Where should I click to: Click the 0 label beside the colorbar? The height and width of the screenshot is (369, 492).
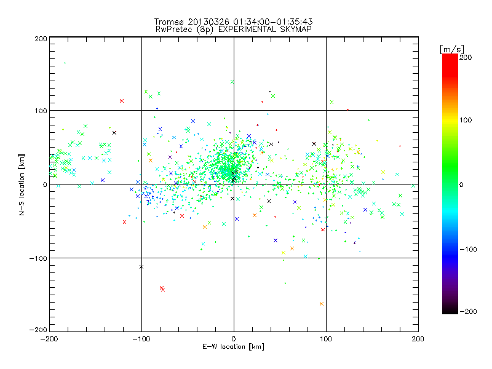[461, 184]
